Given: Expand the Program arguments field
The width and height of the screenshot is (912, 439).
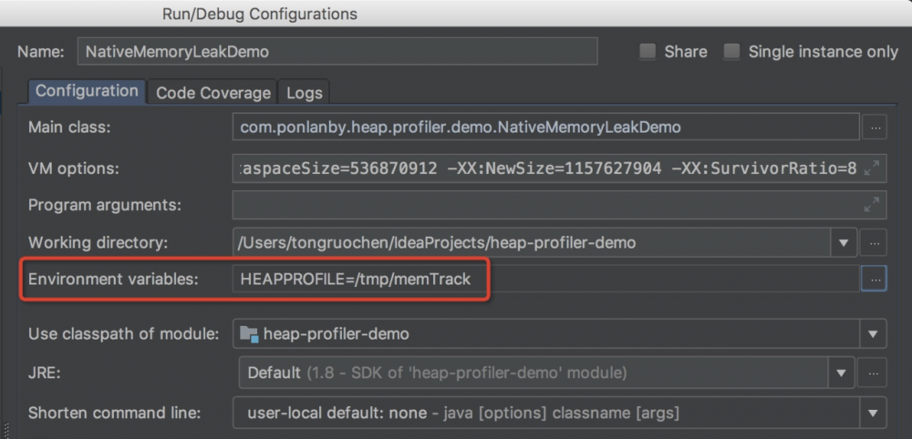Looking at the screenshot, I should pos(873,205).
